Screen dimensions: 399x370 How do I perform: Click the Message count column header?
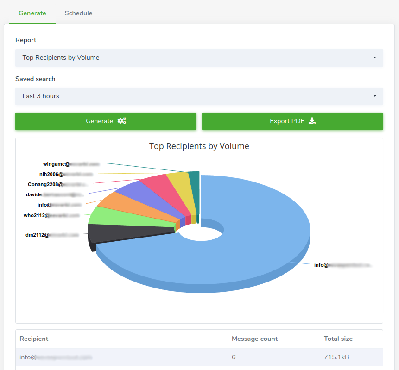(254, 339)
